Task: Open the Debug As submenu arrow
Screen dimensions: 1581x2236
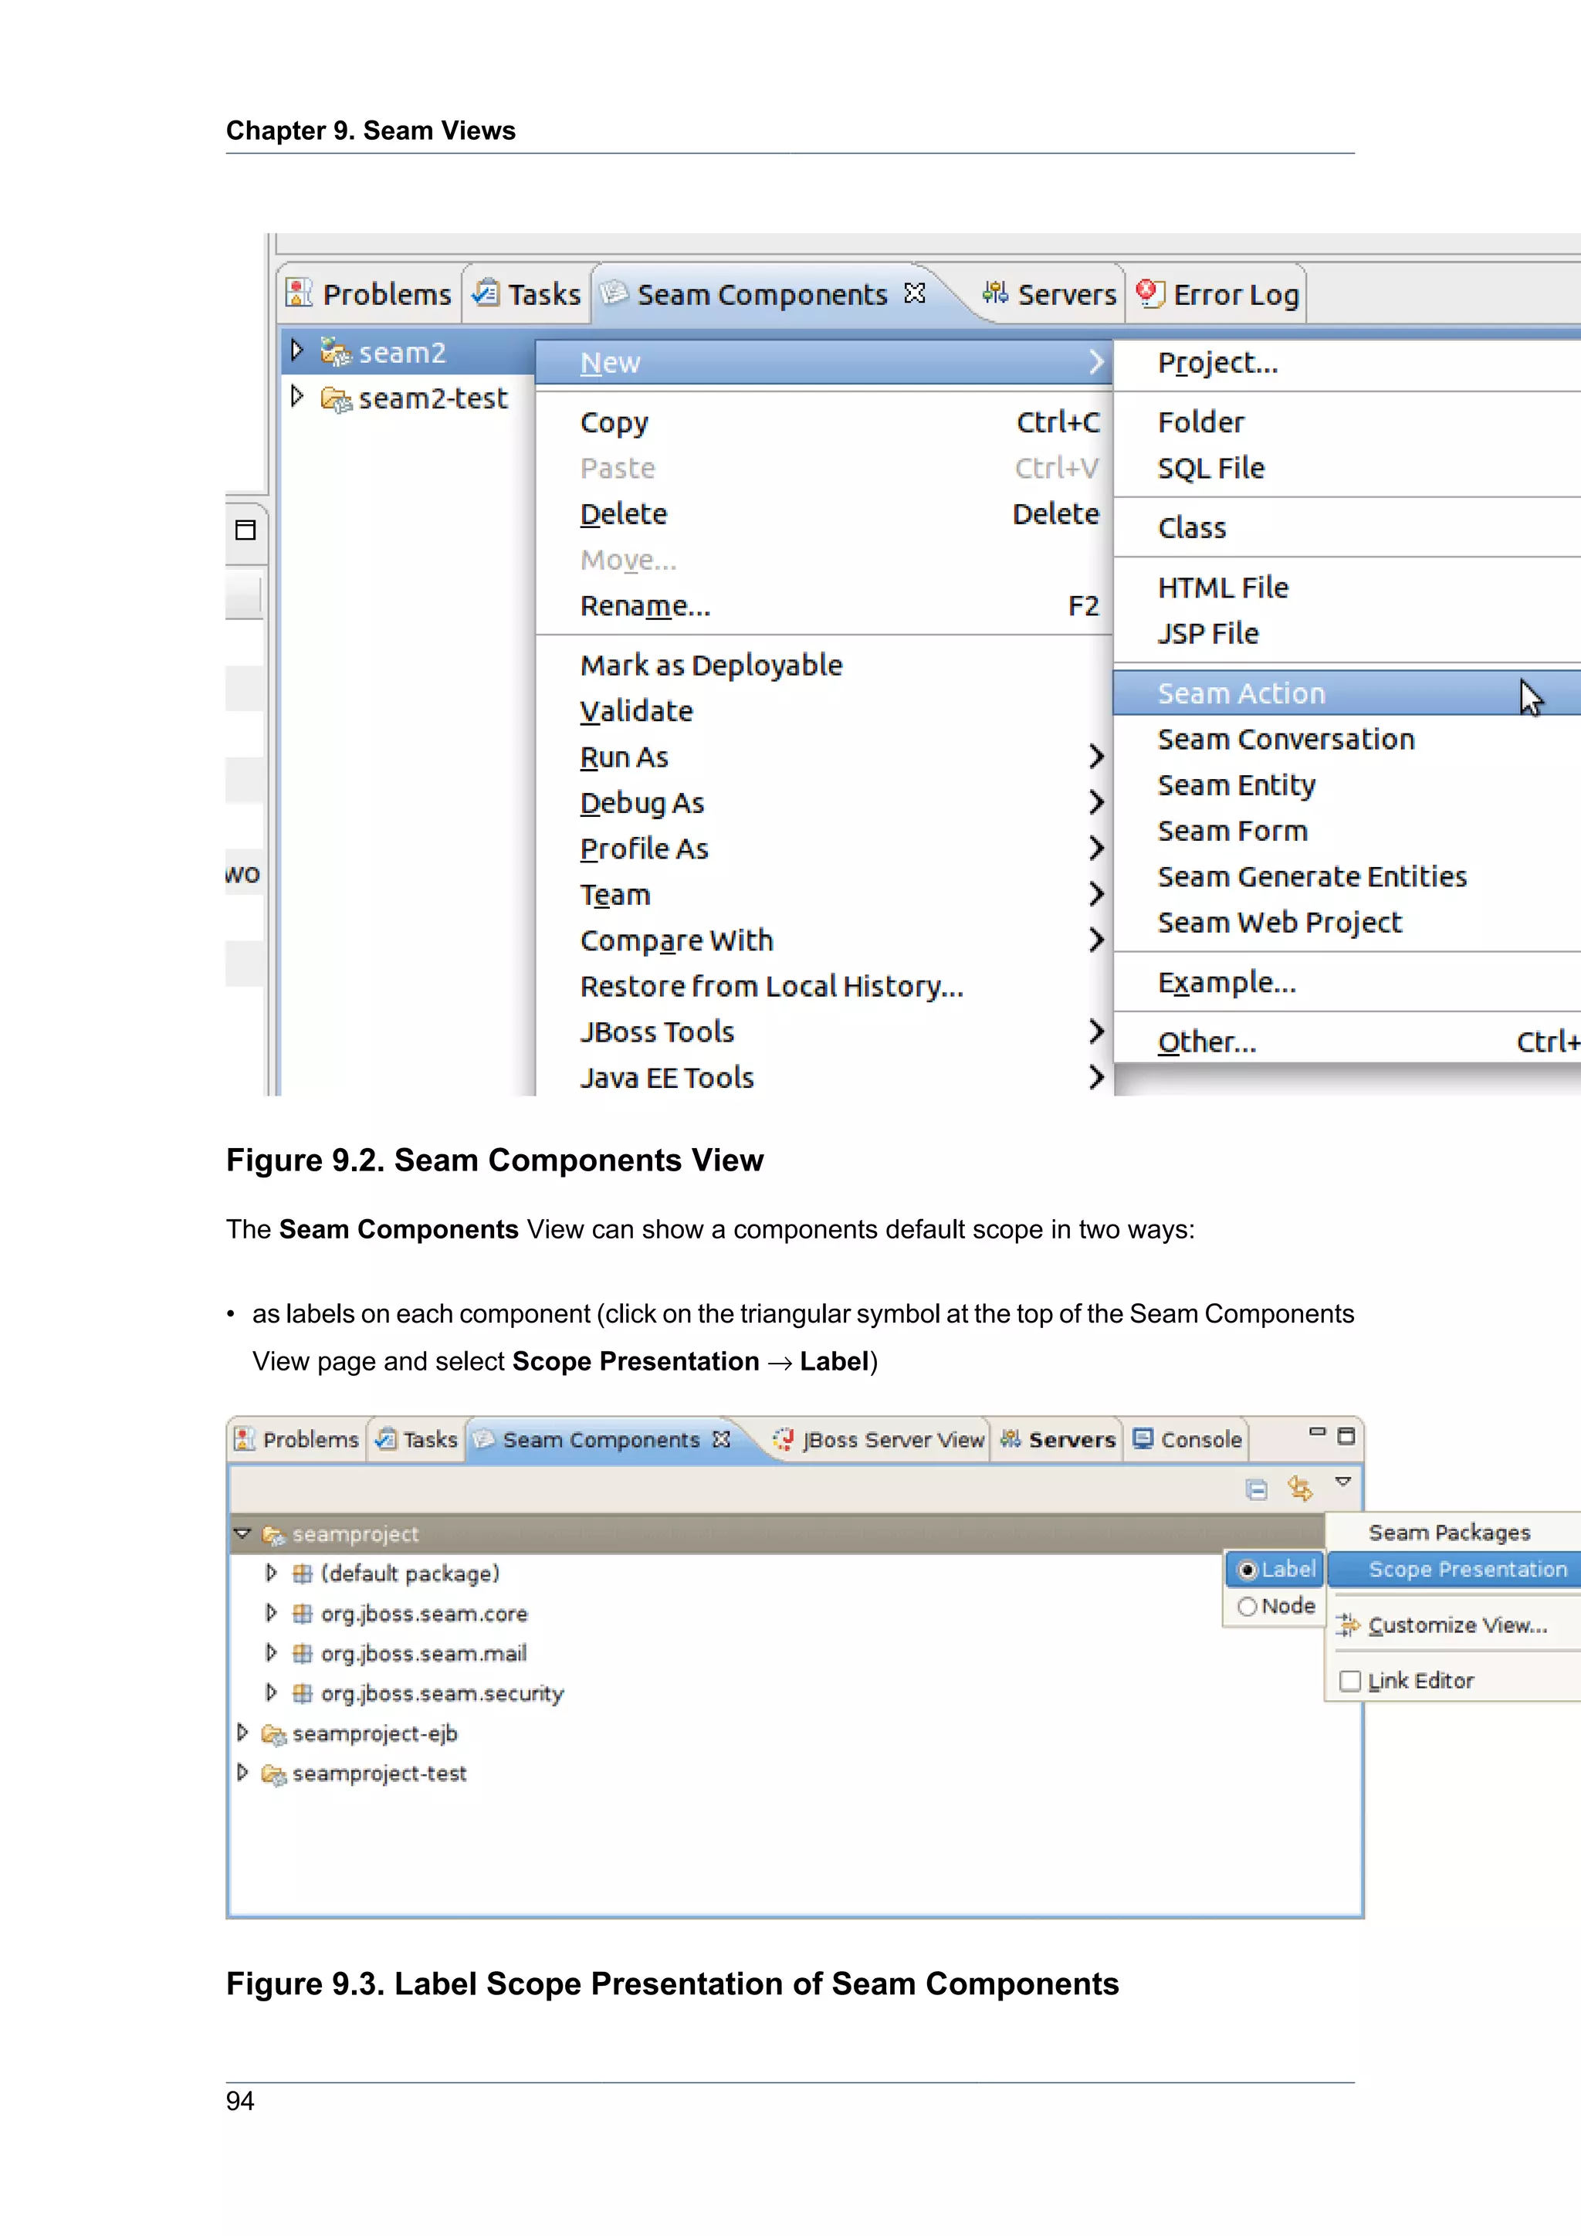Action: (1096, 802)
